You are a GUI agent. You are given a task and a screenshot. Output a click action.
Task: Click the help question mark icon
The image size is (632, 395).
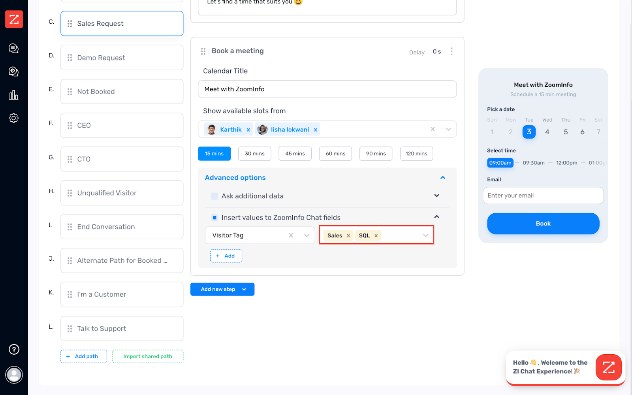(x=14, y=349)
